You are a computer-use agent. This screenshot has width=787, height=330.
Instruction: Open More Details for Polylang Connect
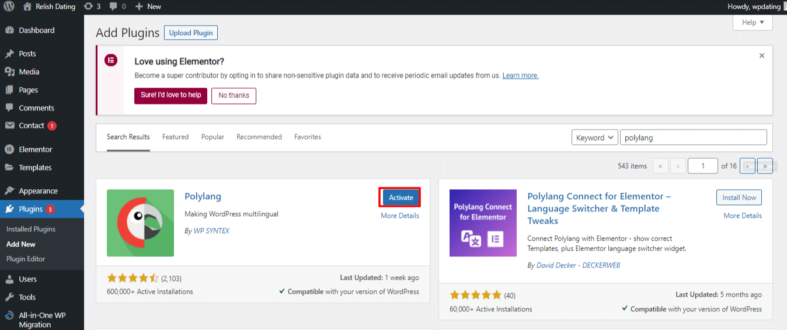[743, 216]
